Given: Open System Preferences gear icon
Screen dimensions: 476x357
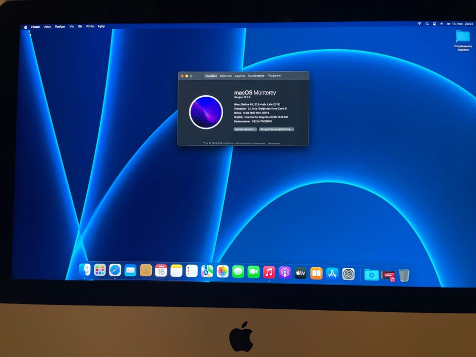Looking at the screenshot, I should click(x=348, y=274).
